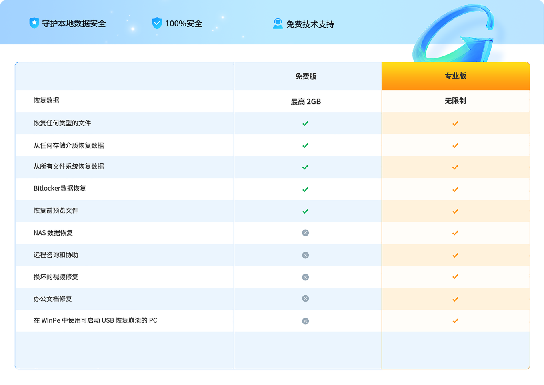Click gray cross for 办公文档修复 in 免费版

point(305,298)
